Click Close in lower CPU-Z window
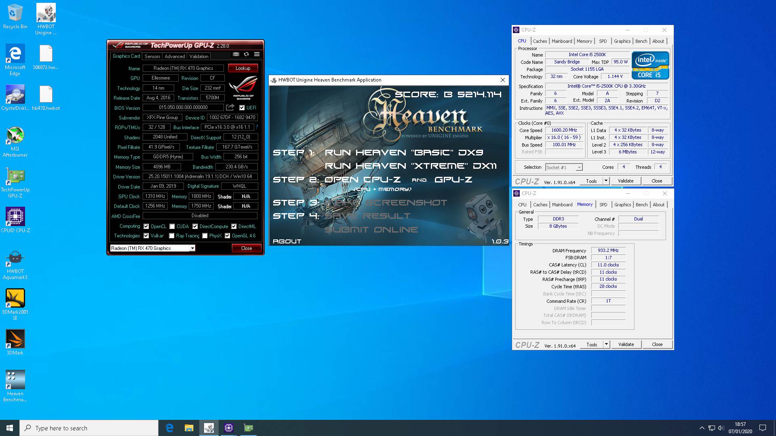Screen dimensions: 776x436 pyautogui.click(x=657, y=344)
